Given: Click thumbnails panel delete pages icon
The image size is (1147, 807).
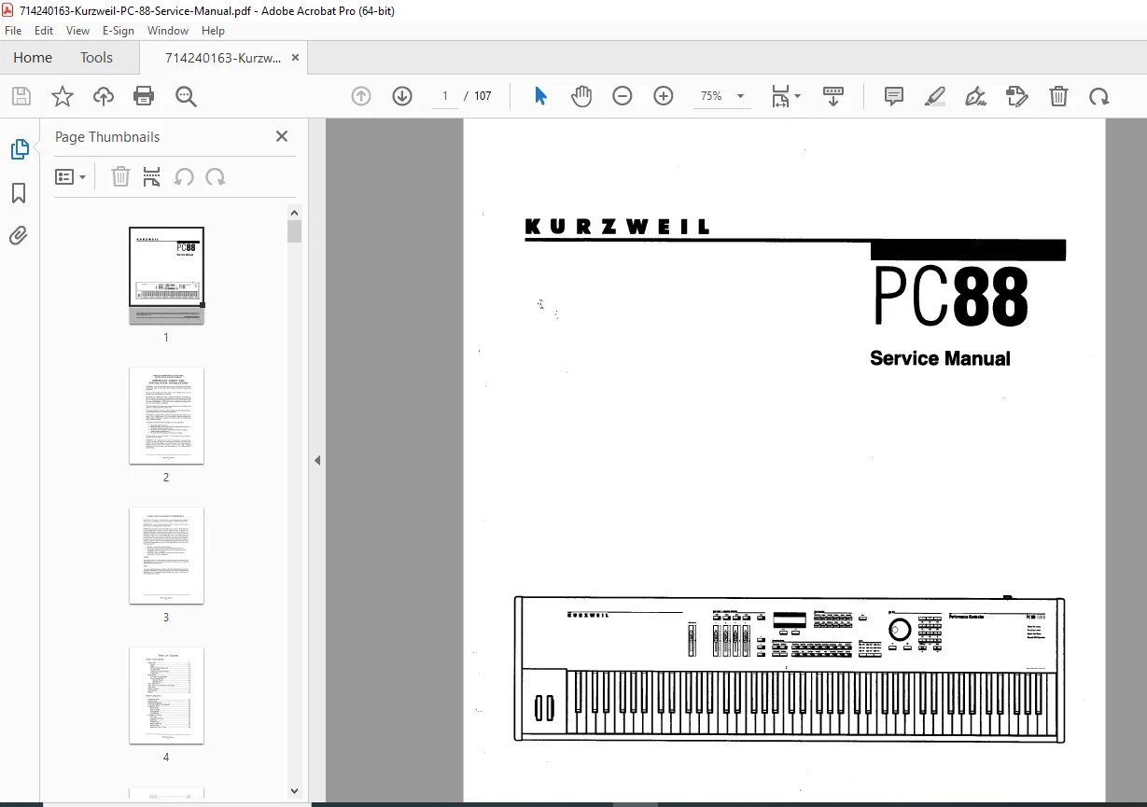Looking at the screenshot, I should pyautogui.click(x=120, y=176).
